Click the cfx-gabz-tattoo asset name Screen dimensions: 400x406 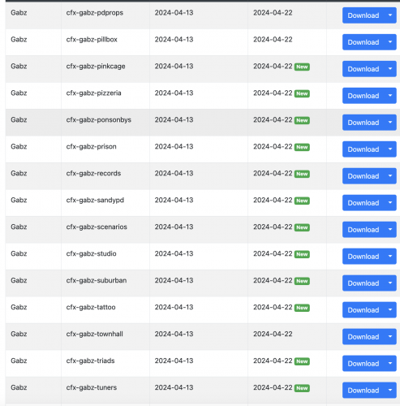click(91, 308)
